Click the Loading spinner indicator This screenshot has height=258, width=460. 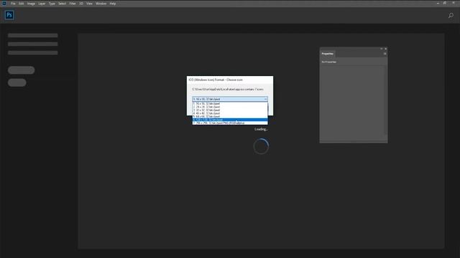pos(261,146)
